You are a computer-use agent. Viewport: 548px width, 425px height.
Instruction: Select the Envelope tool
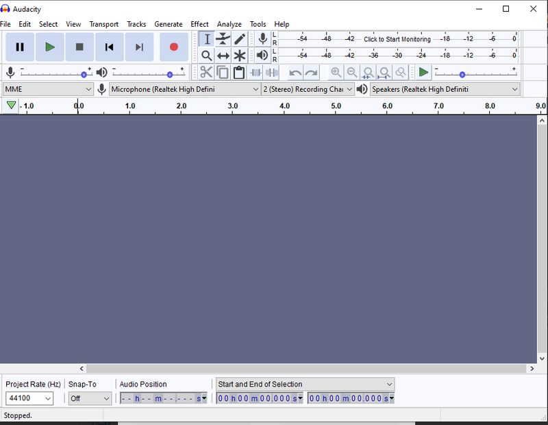click(223, 39)
